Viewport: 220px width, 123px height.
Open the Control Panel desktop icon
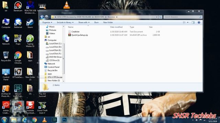pyautogui.click(x=6, y=74)
